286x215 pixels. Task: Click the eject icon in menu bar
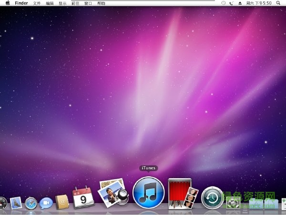coord(240,3)
